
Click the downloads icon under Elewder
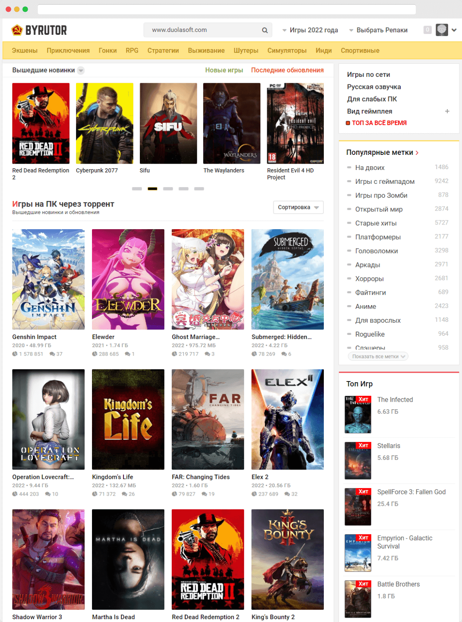coord(94,354)
